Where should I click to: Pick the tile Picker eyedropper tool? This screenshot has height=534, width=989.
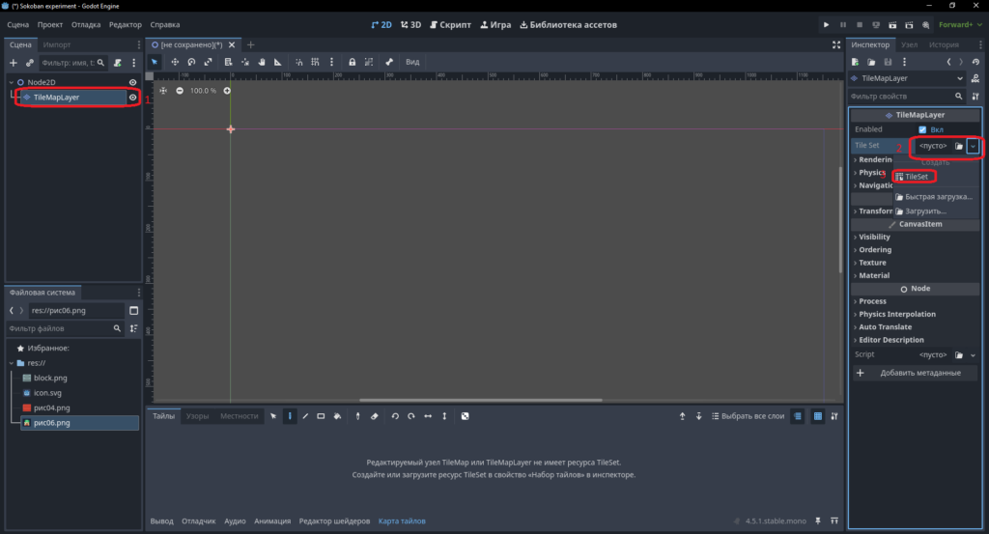[357, 416]
